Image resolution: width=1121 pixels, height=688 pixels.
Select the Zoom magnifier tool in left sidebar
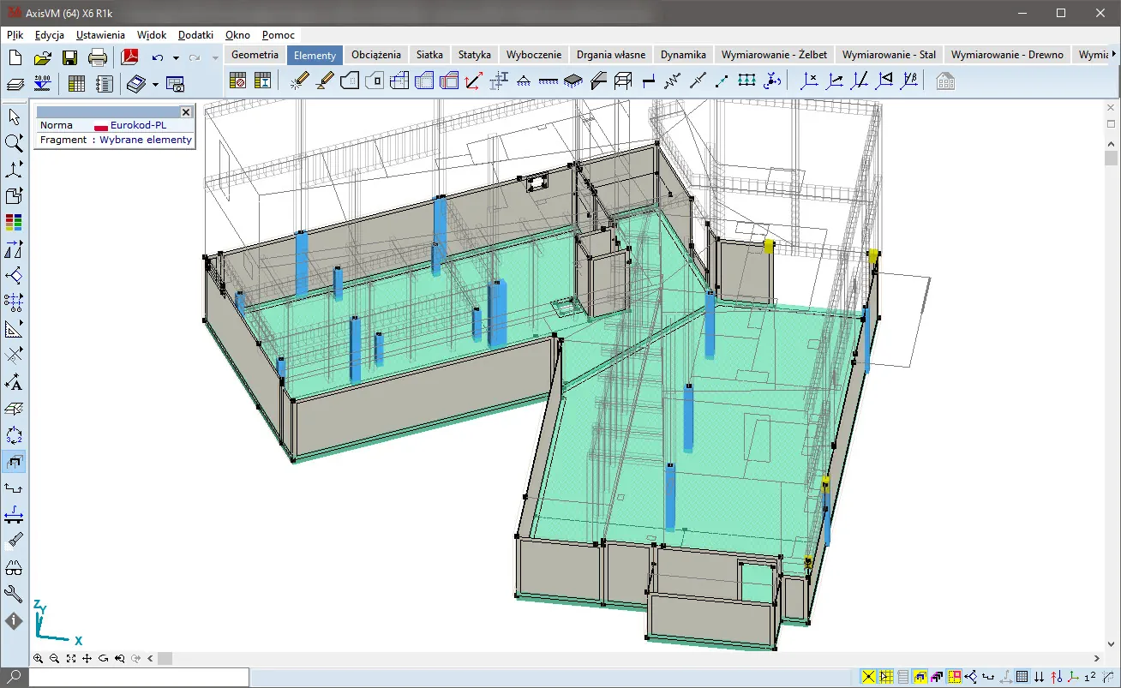pyautogui.click(x=14, y=143)
